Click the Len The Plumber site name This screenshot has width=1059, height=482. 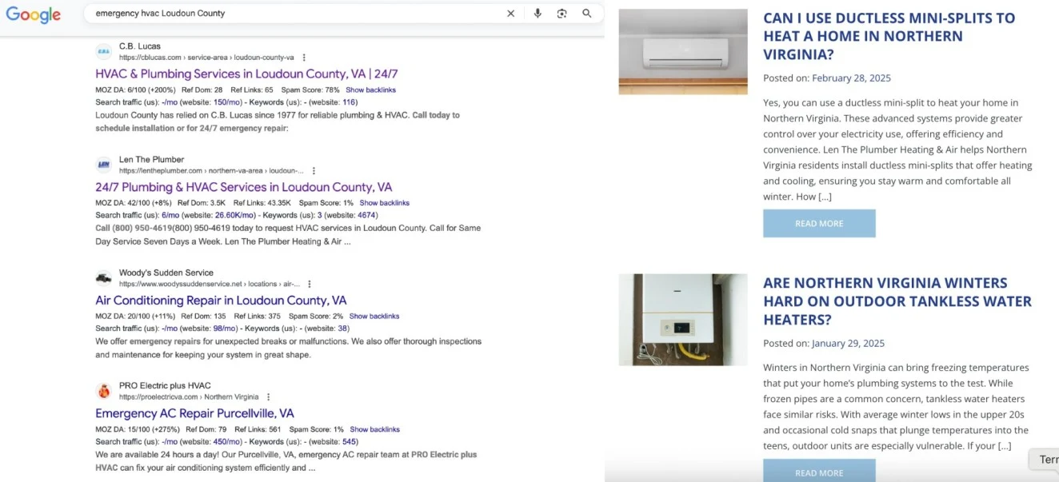click(152, 160)
